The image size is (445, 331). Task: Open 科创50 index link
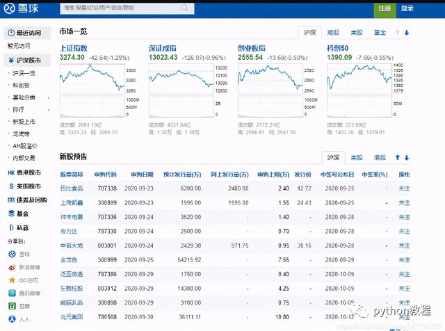pyautogui.click(x=337, y=48)
